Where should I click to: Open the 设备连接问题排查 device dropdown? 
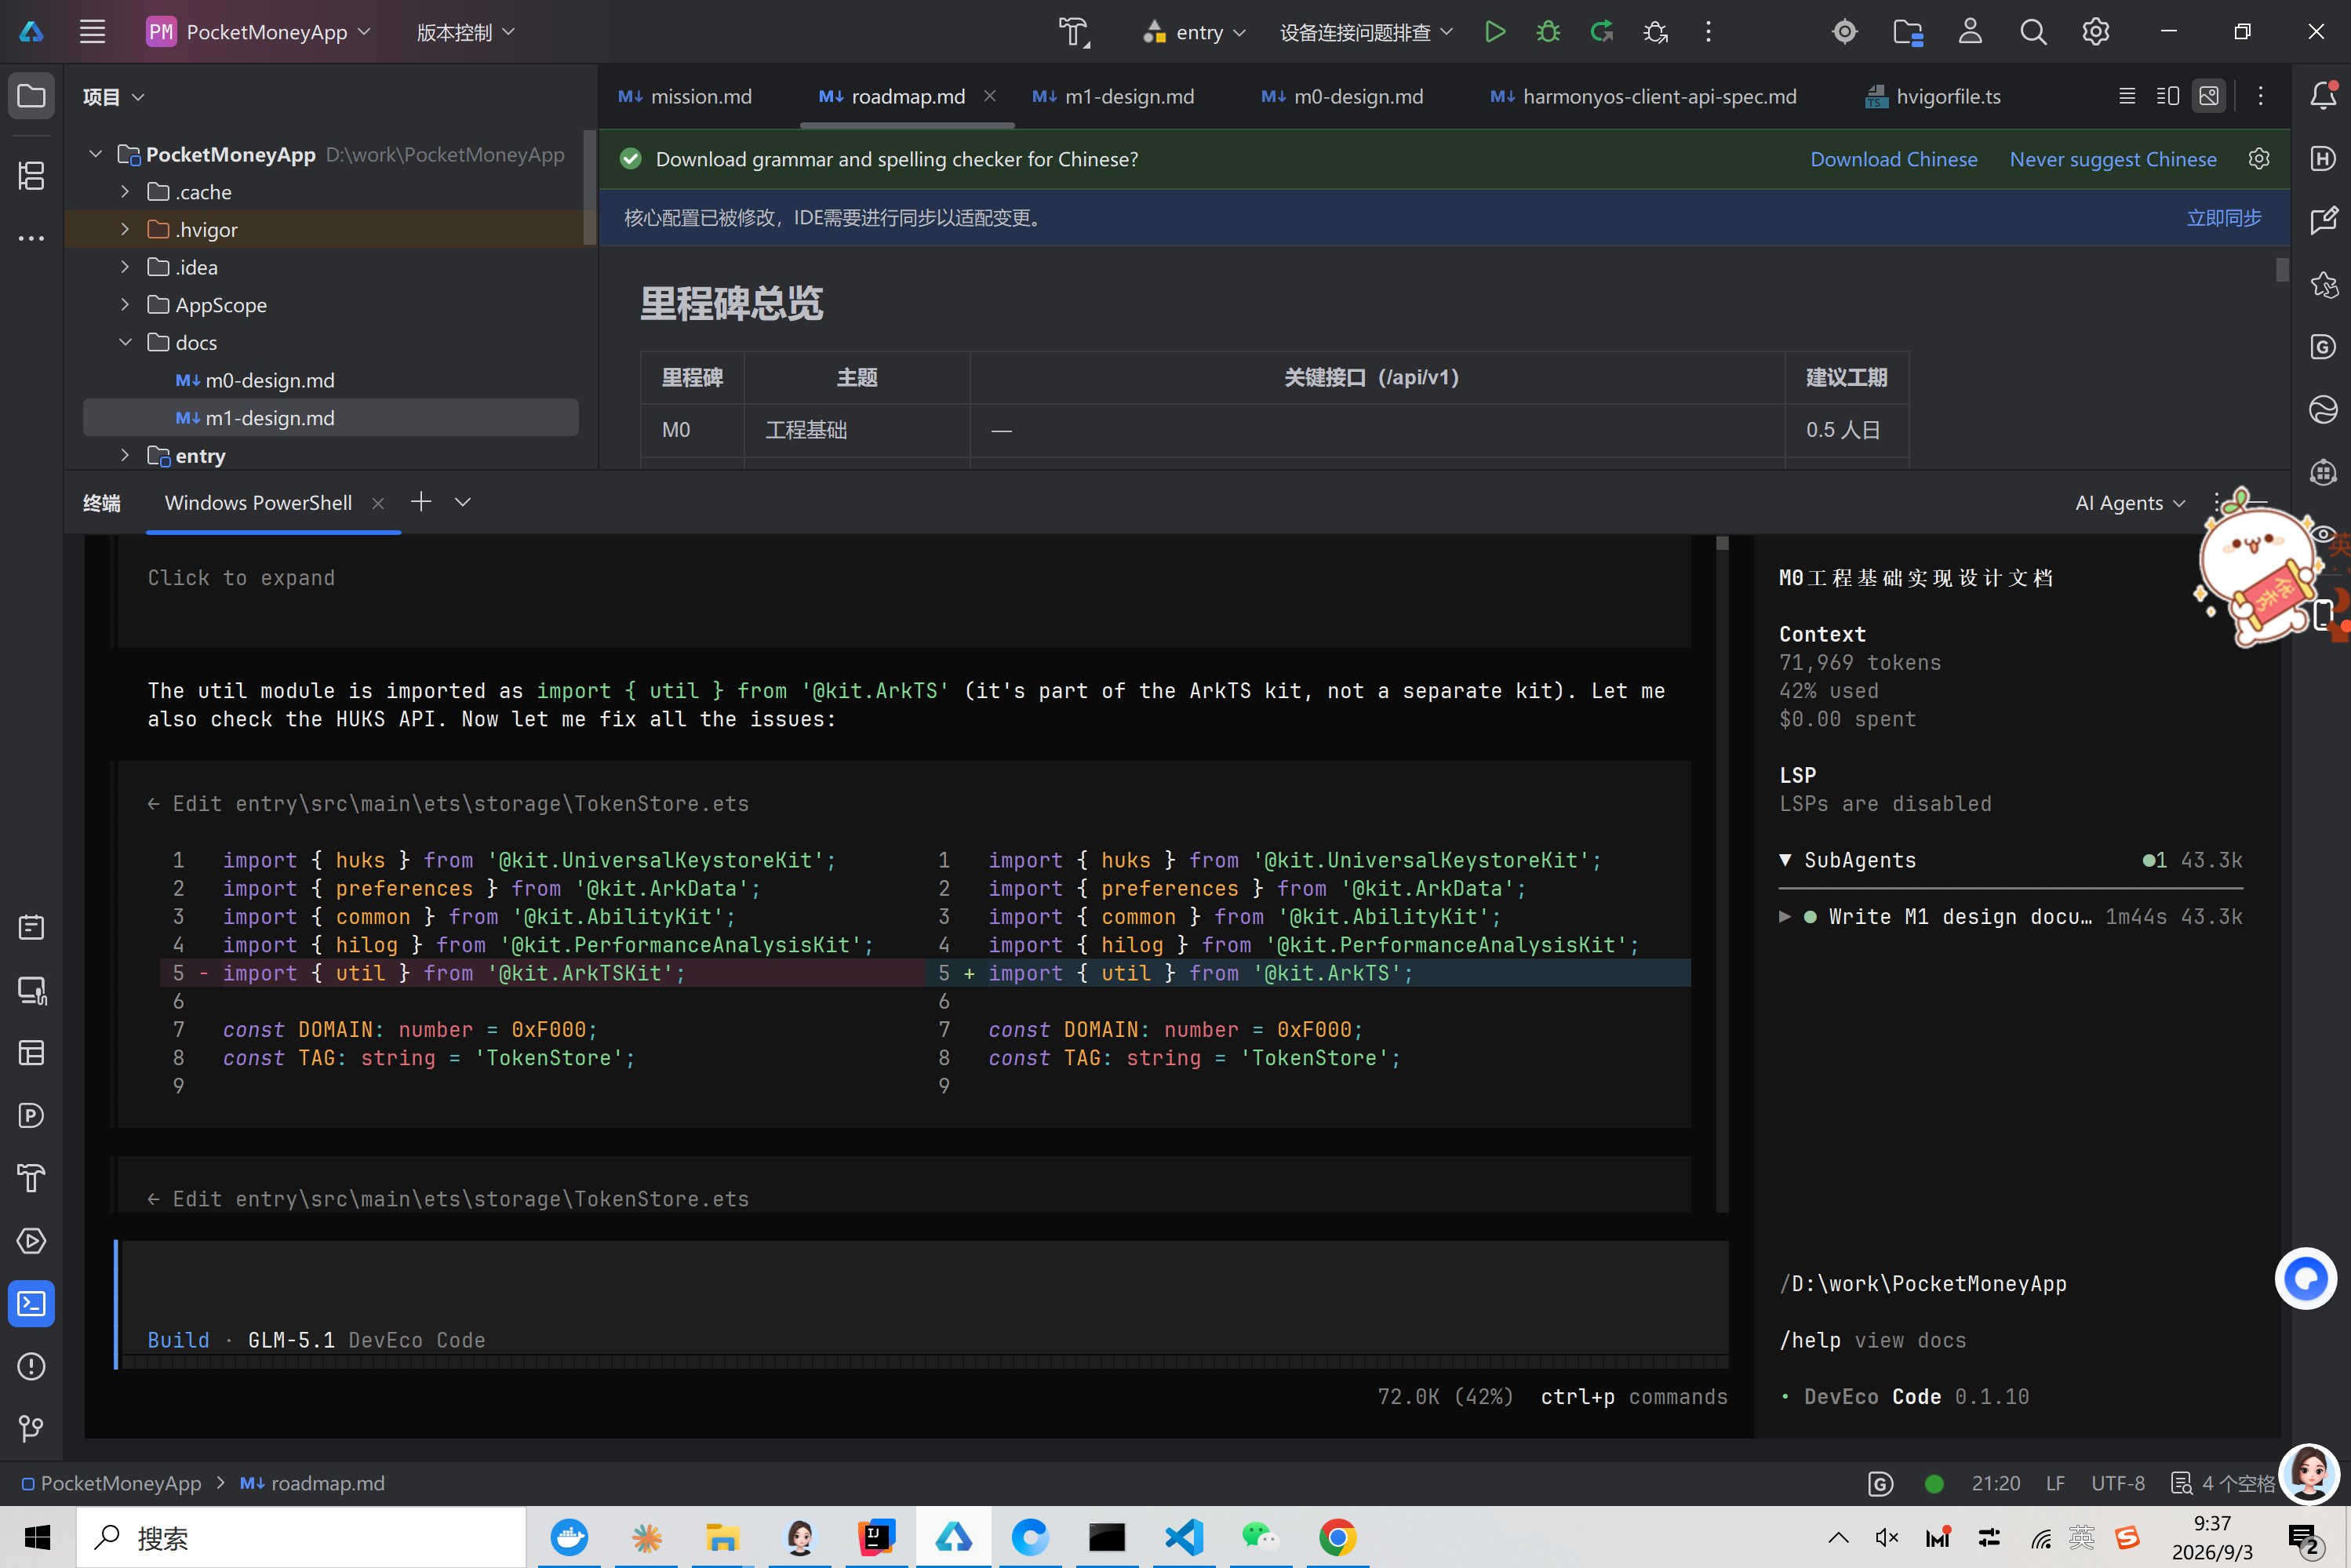pos(1366,32)
